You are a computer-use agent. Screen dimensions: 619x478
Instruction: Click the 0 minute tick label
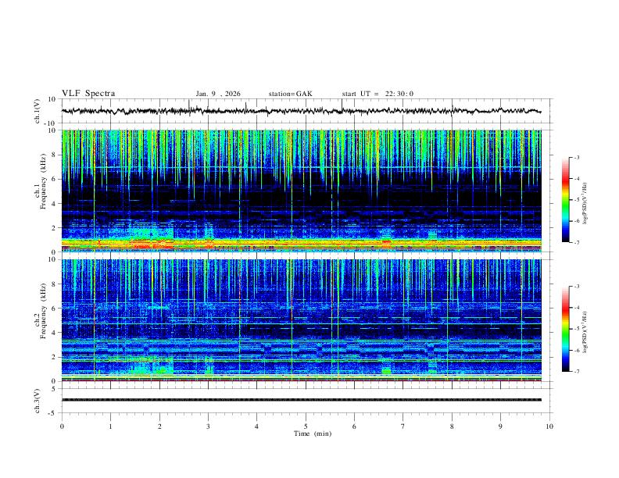click(x=62, y=426)
